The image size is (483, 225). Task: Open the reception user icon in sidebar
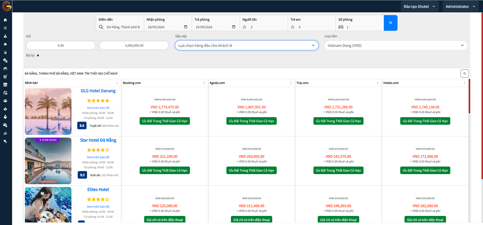click(5, 36)
